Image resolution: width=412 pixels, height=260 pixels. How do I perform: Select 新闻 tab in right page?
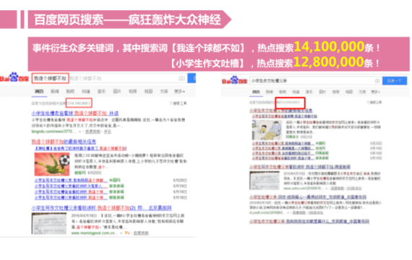point(270,92)
